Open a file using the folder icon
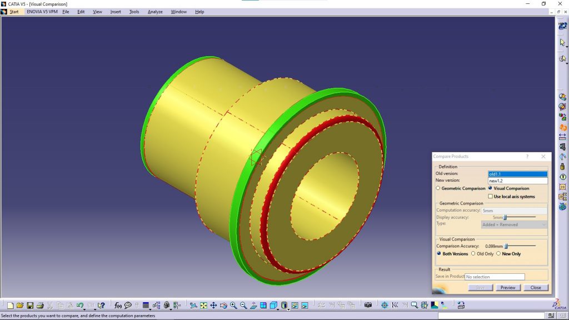The image size is (569, 320). click(20, 306)
